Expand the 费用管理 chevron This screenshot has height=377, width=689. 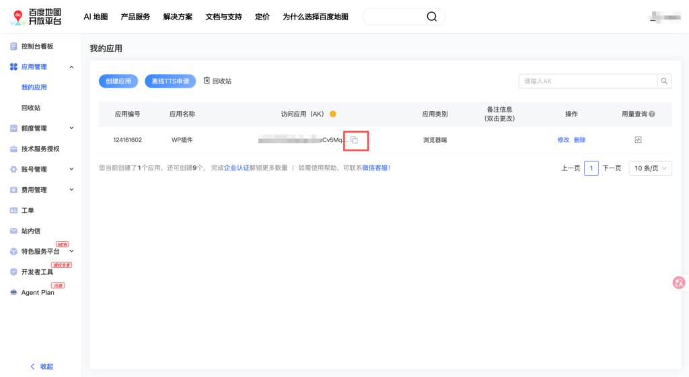[x=71, y=190]
